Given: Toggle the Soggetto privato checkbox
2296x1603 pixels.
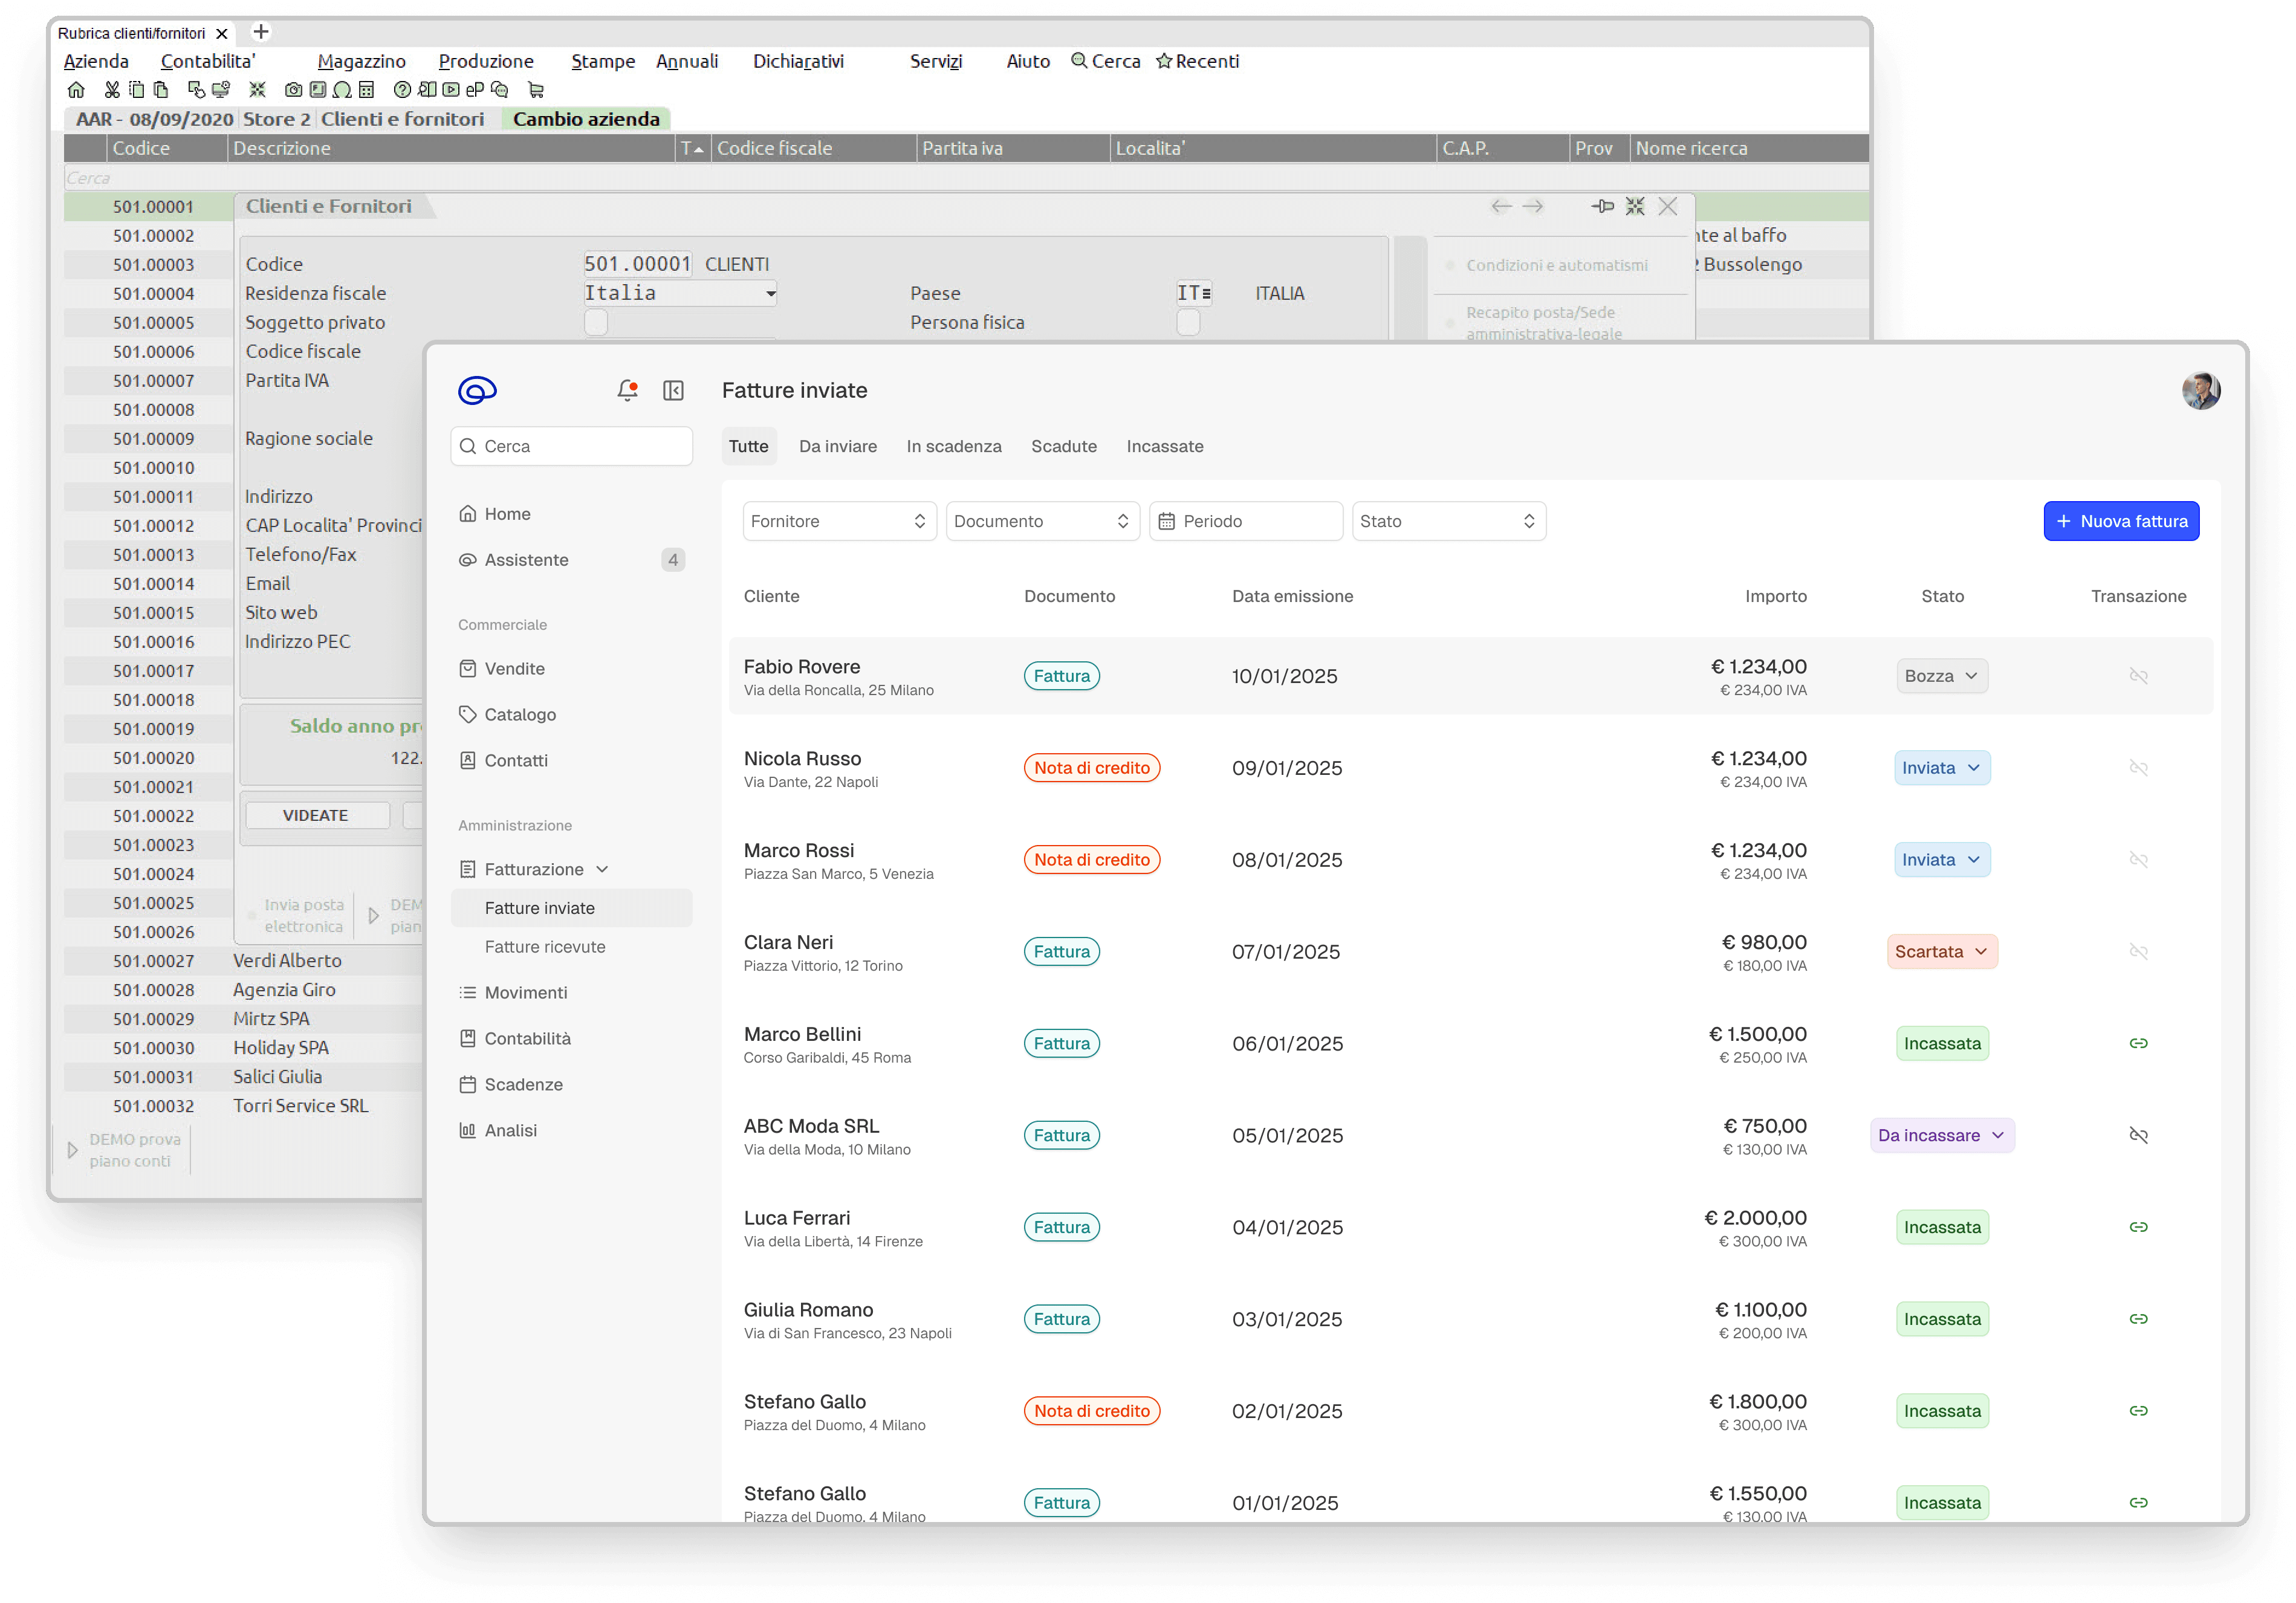Looking at the screenshot, I should point(596,322).
